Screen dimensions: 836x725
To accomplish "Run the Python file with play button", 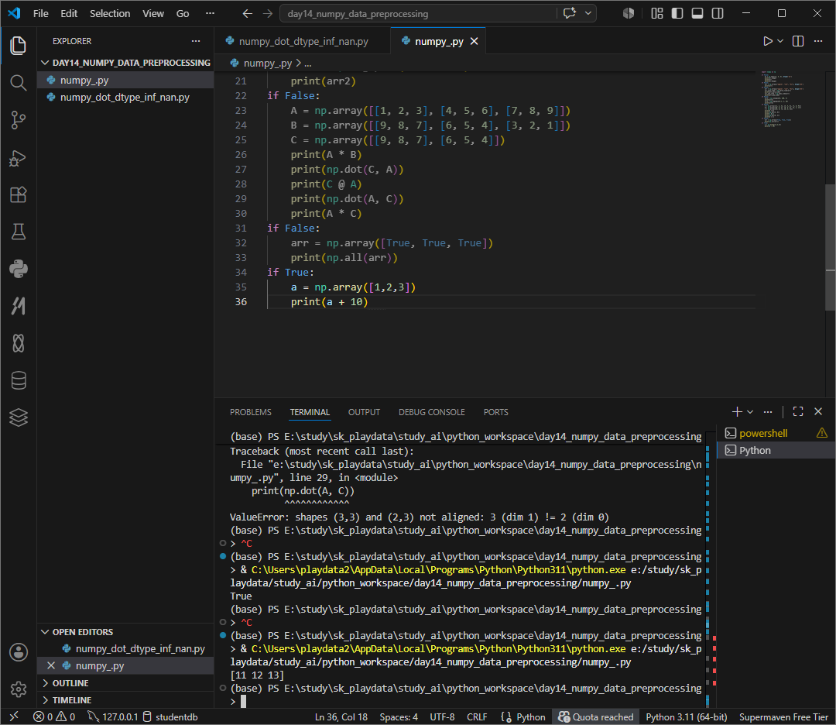I will (767, 41).
